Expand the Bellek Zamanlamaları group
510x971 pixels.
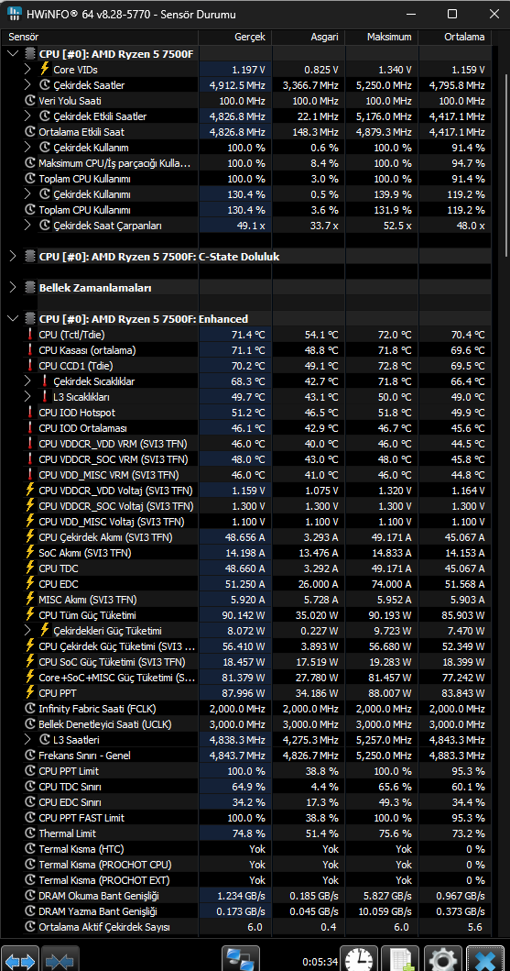pos(13,287)
